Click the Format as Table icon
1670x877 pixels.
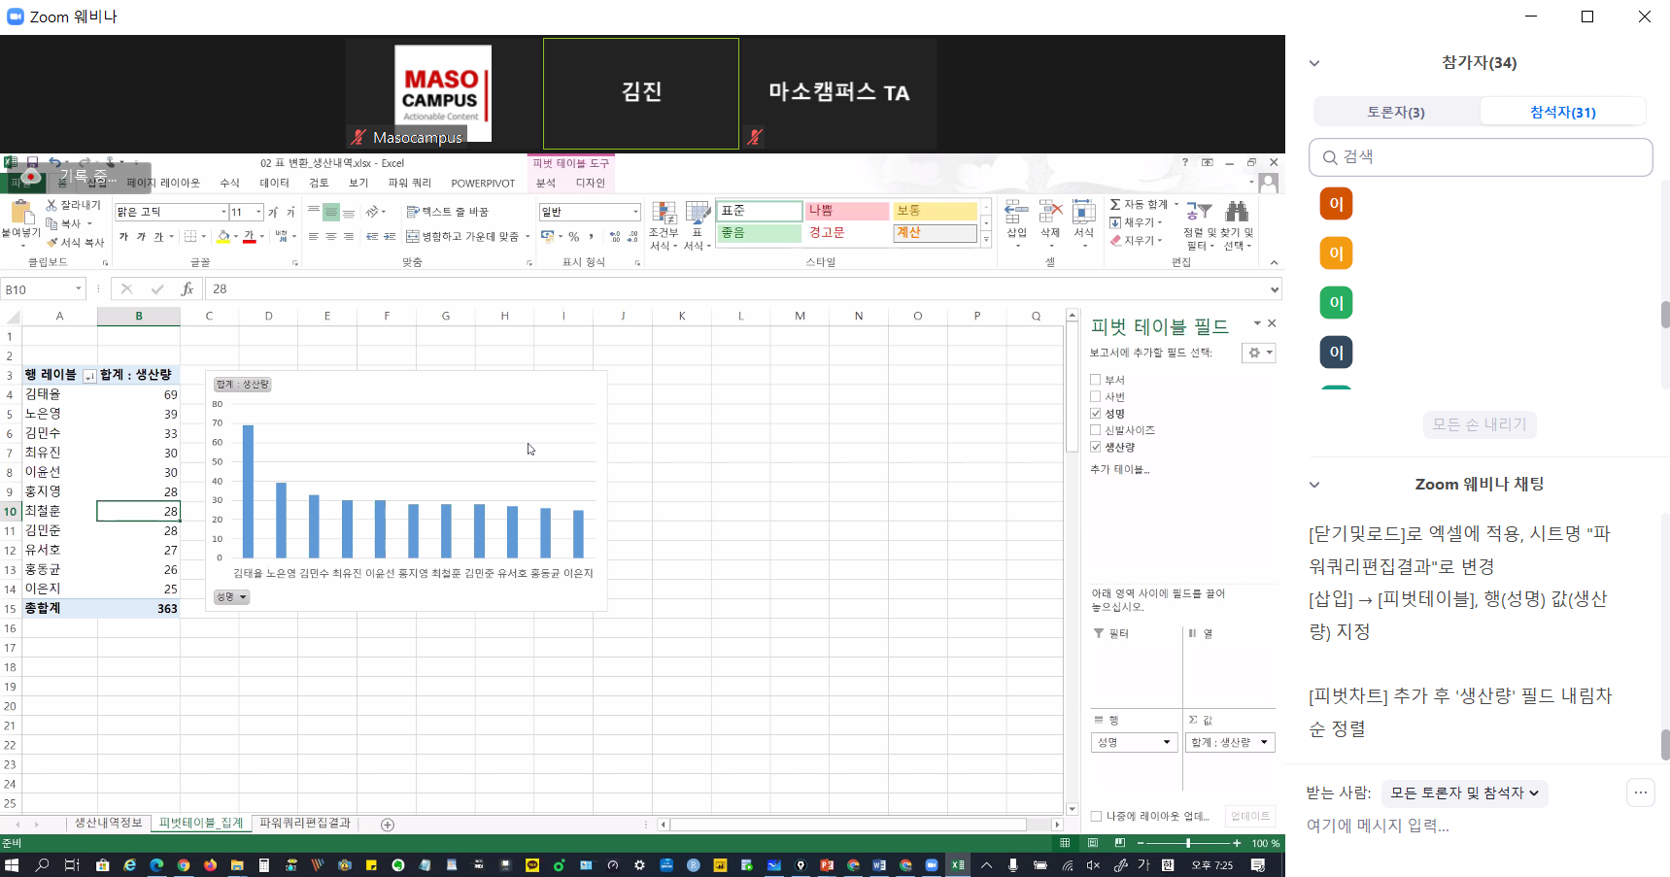(x=698, y=216)
